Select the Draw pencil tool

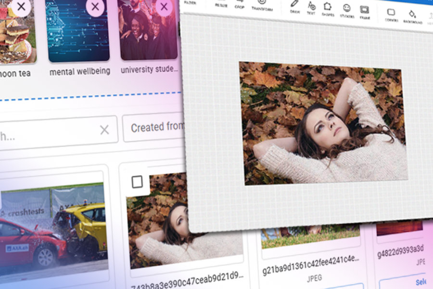click(x=294, y=7)
